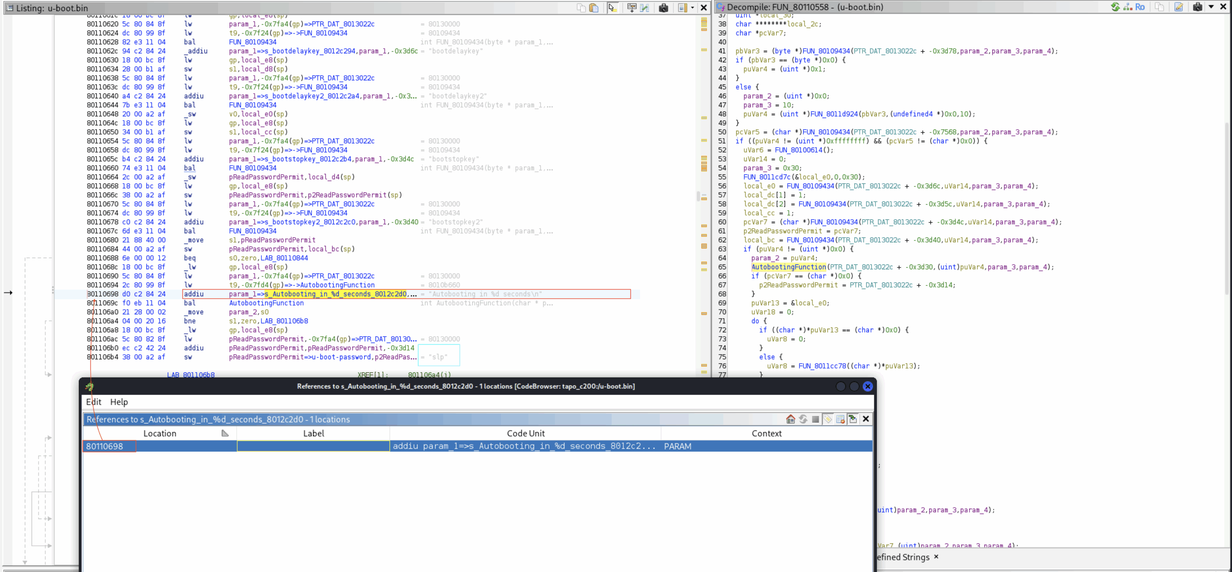Click the remove-rows table icon in References

(x=840, y=419)
